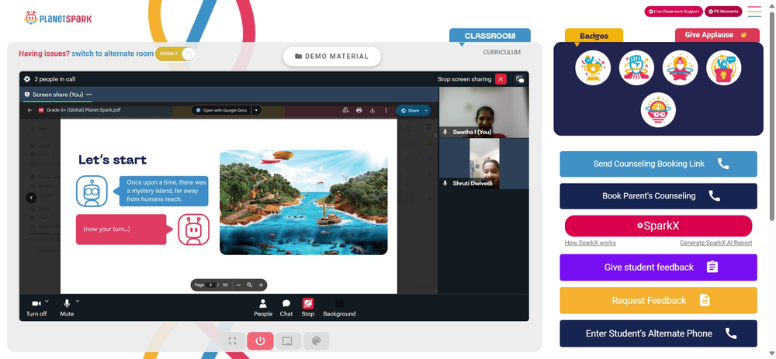Click Give student feedback
This screenshot has height=359, width=776.
click(x=658, y=268)
